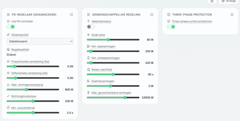Adjust the Max. gecontracteerd vermogen slider
Viewport: 240px width, 121px height.
pos(113,98)
